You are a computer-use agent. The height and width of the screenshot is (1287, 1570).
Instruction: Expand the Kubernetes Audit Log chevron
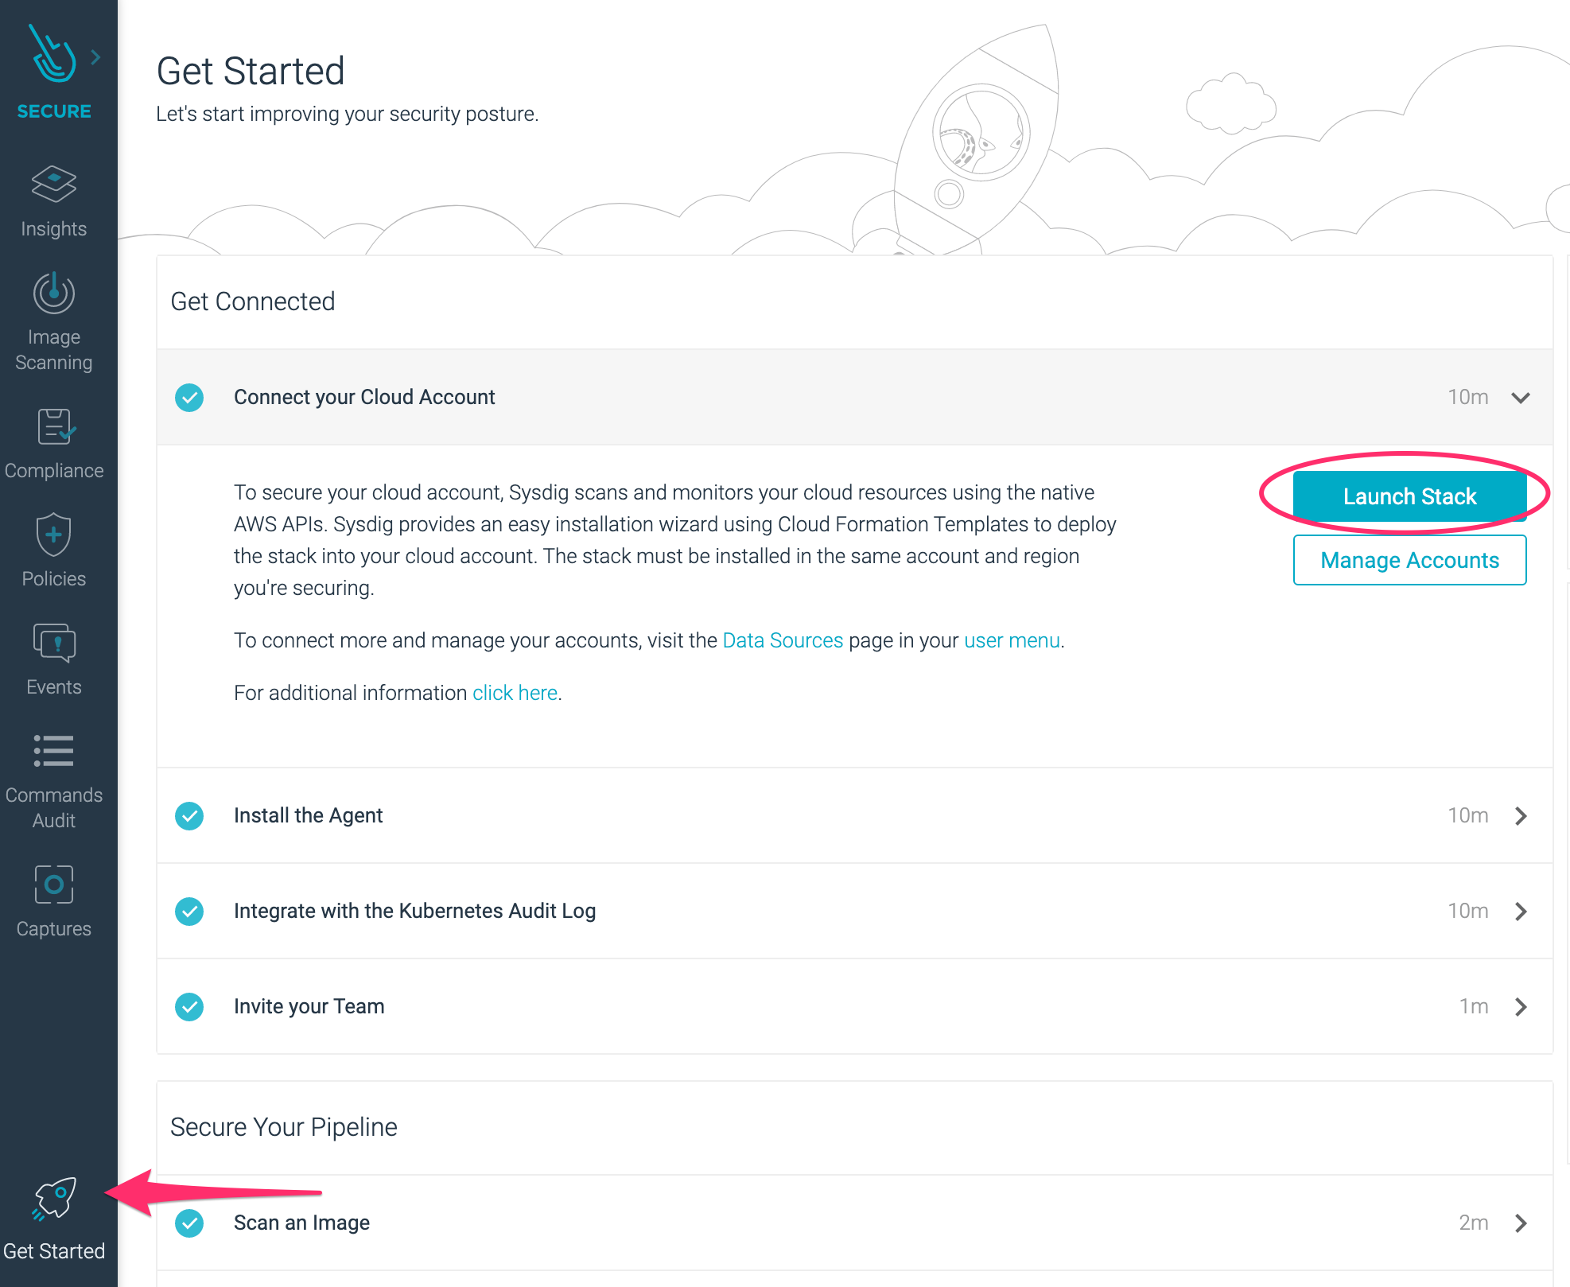(x=1521, y=911)
